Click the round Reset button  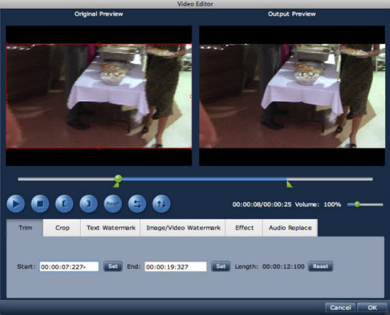pos(113,204)
